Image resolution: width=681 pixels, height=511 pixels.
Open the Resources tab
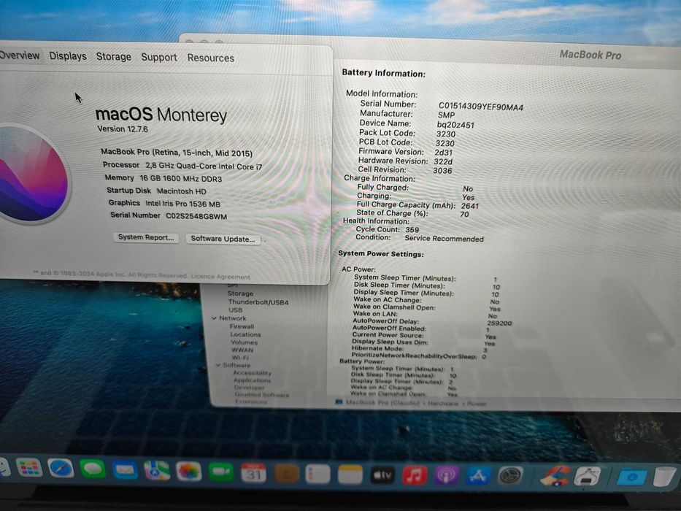tap(211, 58)
